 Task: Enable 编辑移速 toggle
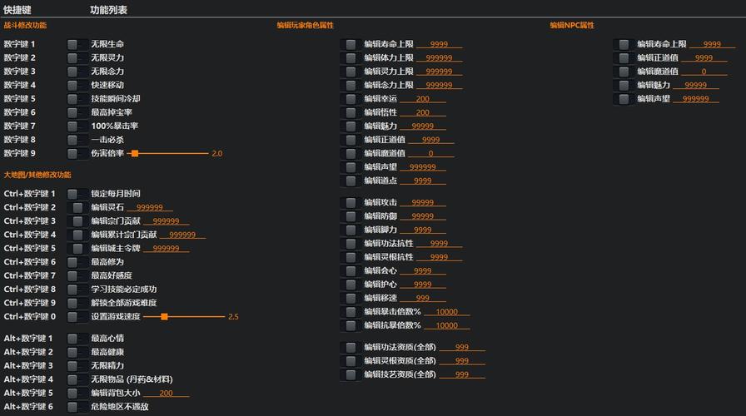pyautogui.click(x=351, y=298)
